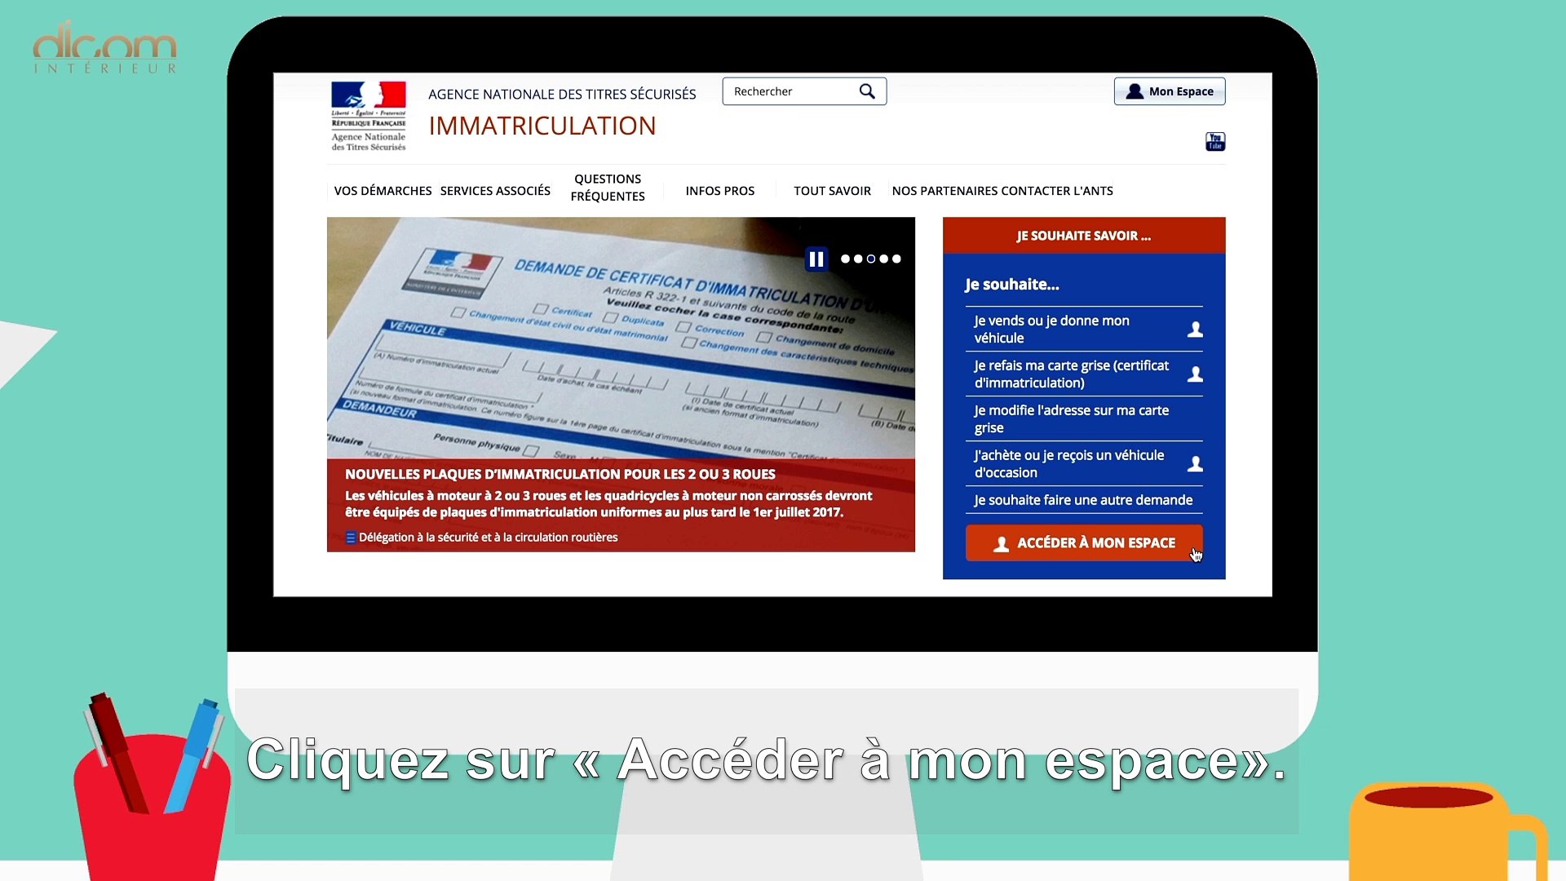Click the Accéder à mon espace button

[x=1083, y=543]
